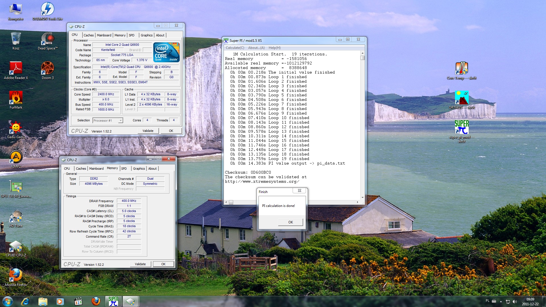This screenshot has height=307, width=546.
Task: Open Memory tab in the processor CPU-Z window
Action: [120, 35]
